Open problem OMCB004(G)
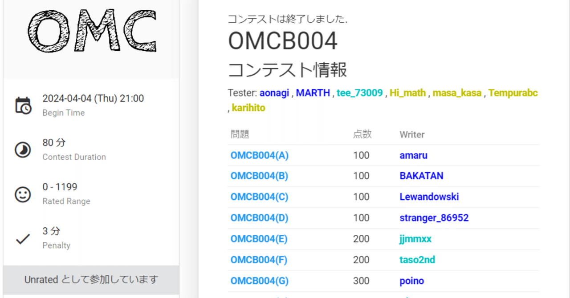The height and width of the screenshot is (298, 570). click(259, 281)
